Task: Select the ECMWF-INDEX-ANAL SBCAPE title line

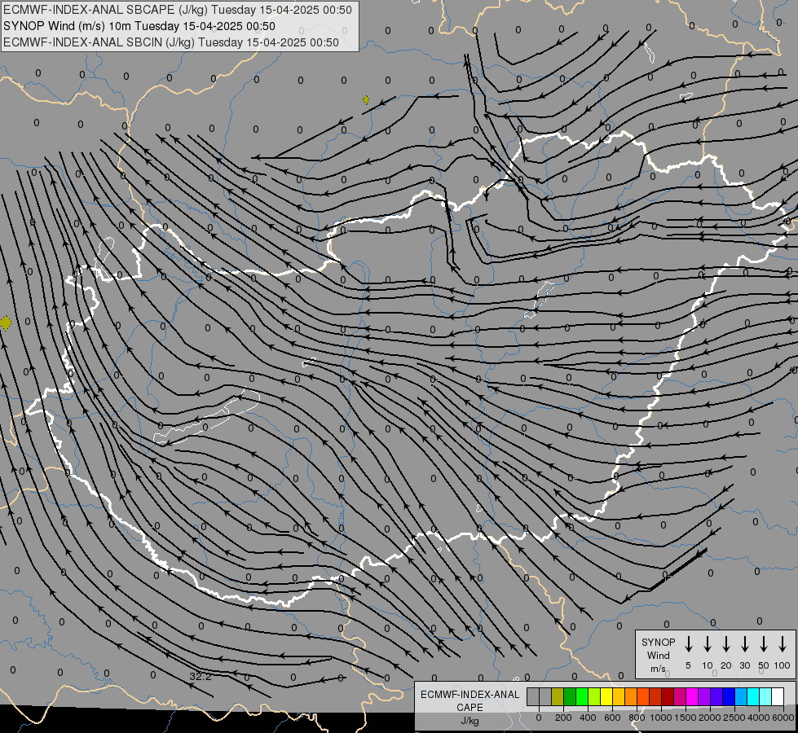Action: point(177,10)
